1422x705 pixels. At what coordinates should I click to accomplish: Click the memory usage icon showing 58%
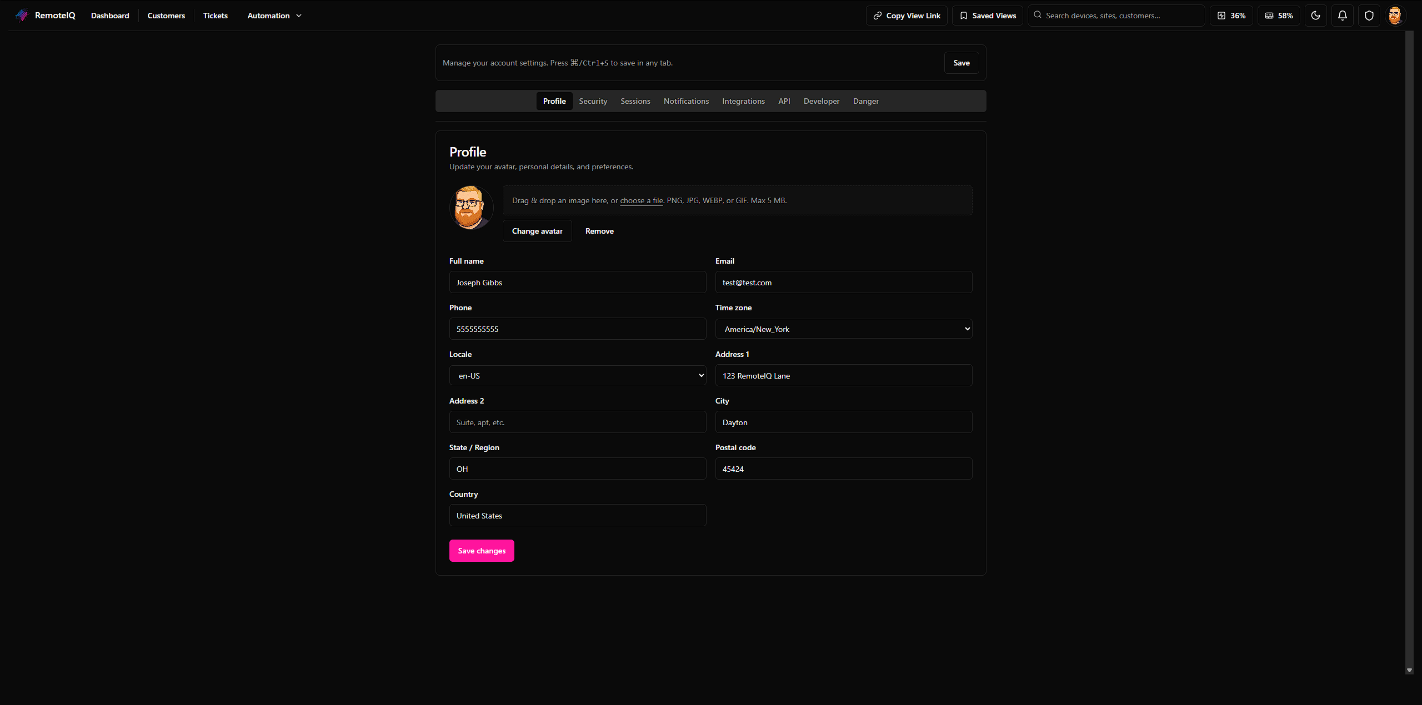click(1279, 15)
